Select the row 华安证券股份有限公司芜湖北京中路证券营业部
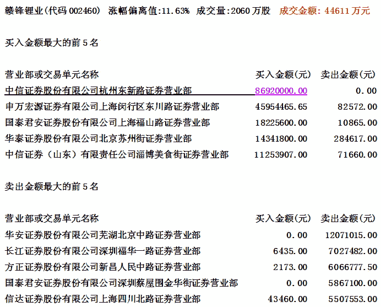Image resolution: width=381 pixels, height=307 pixels. 103,235
